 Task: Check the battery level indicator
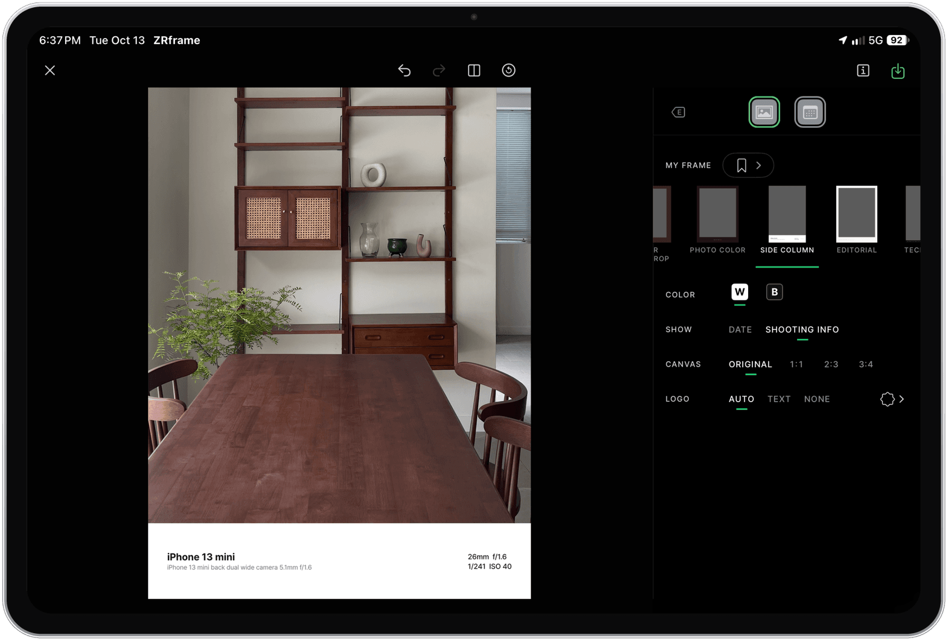point(898,40)
